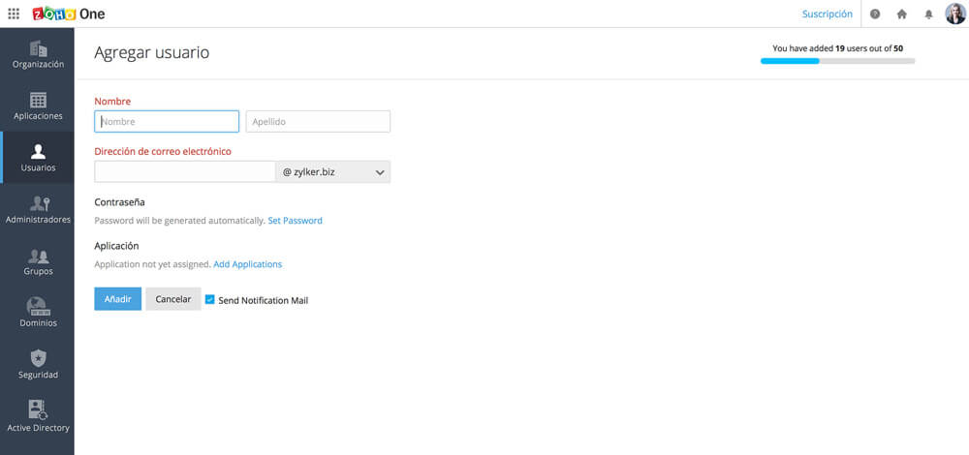Go to home via house icon
Image resolution: width=969 pixels, height=455 pixels.
tap(902, 15)
